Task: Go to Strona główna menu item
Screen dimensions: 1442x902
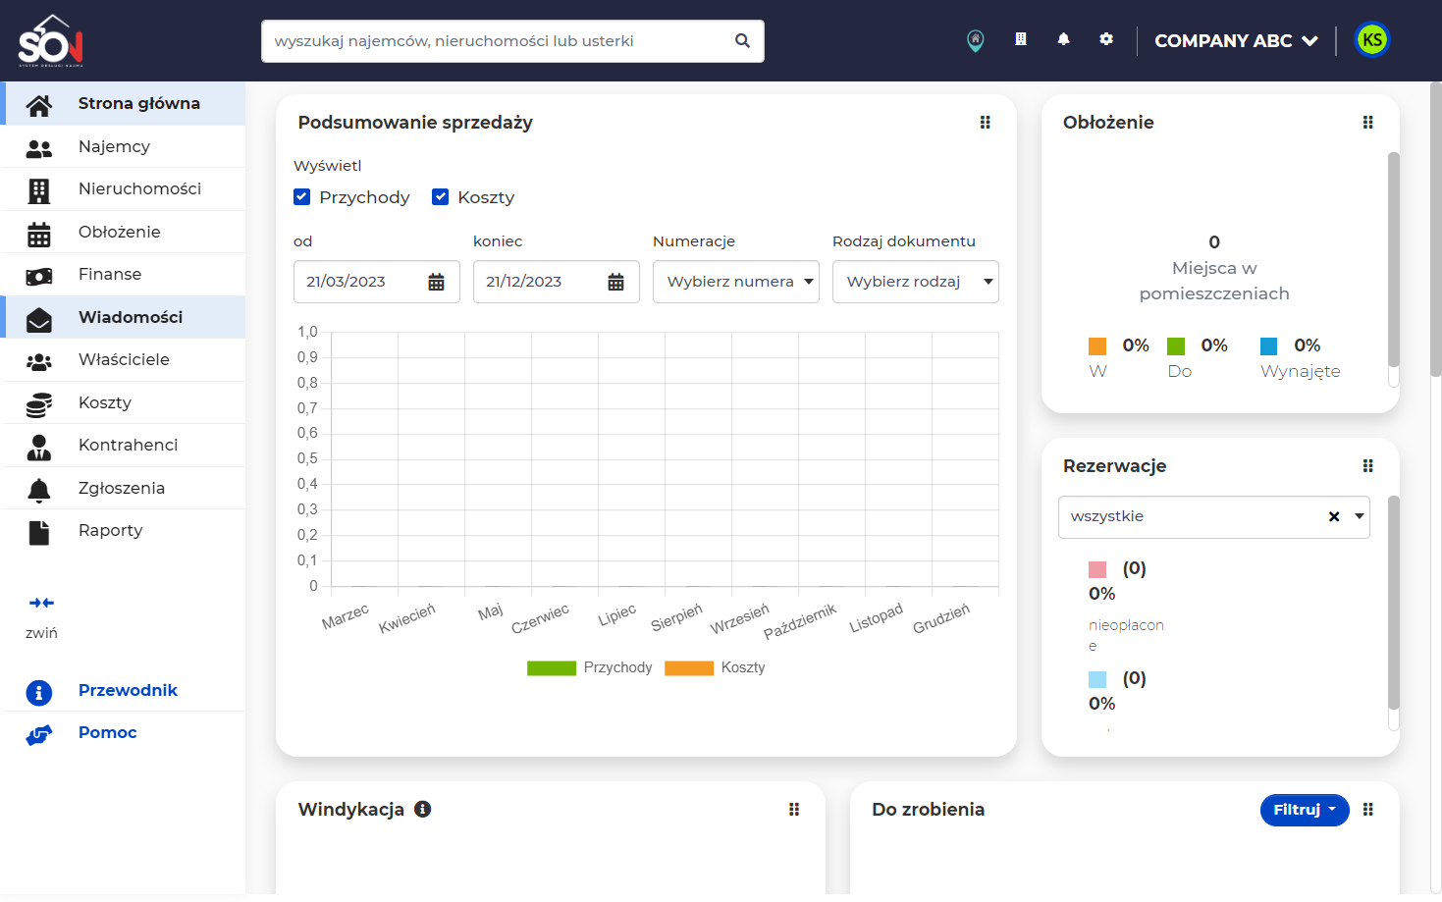Action: (x=125, y=103)
